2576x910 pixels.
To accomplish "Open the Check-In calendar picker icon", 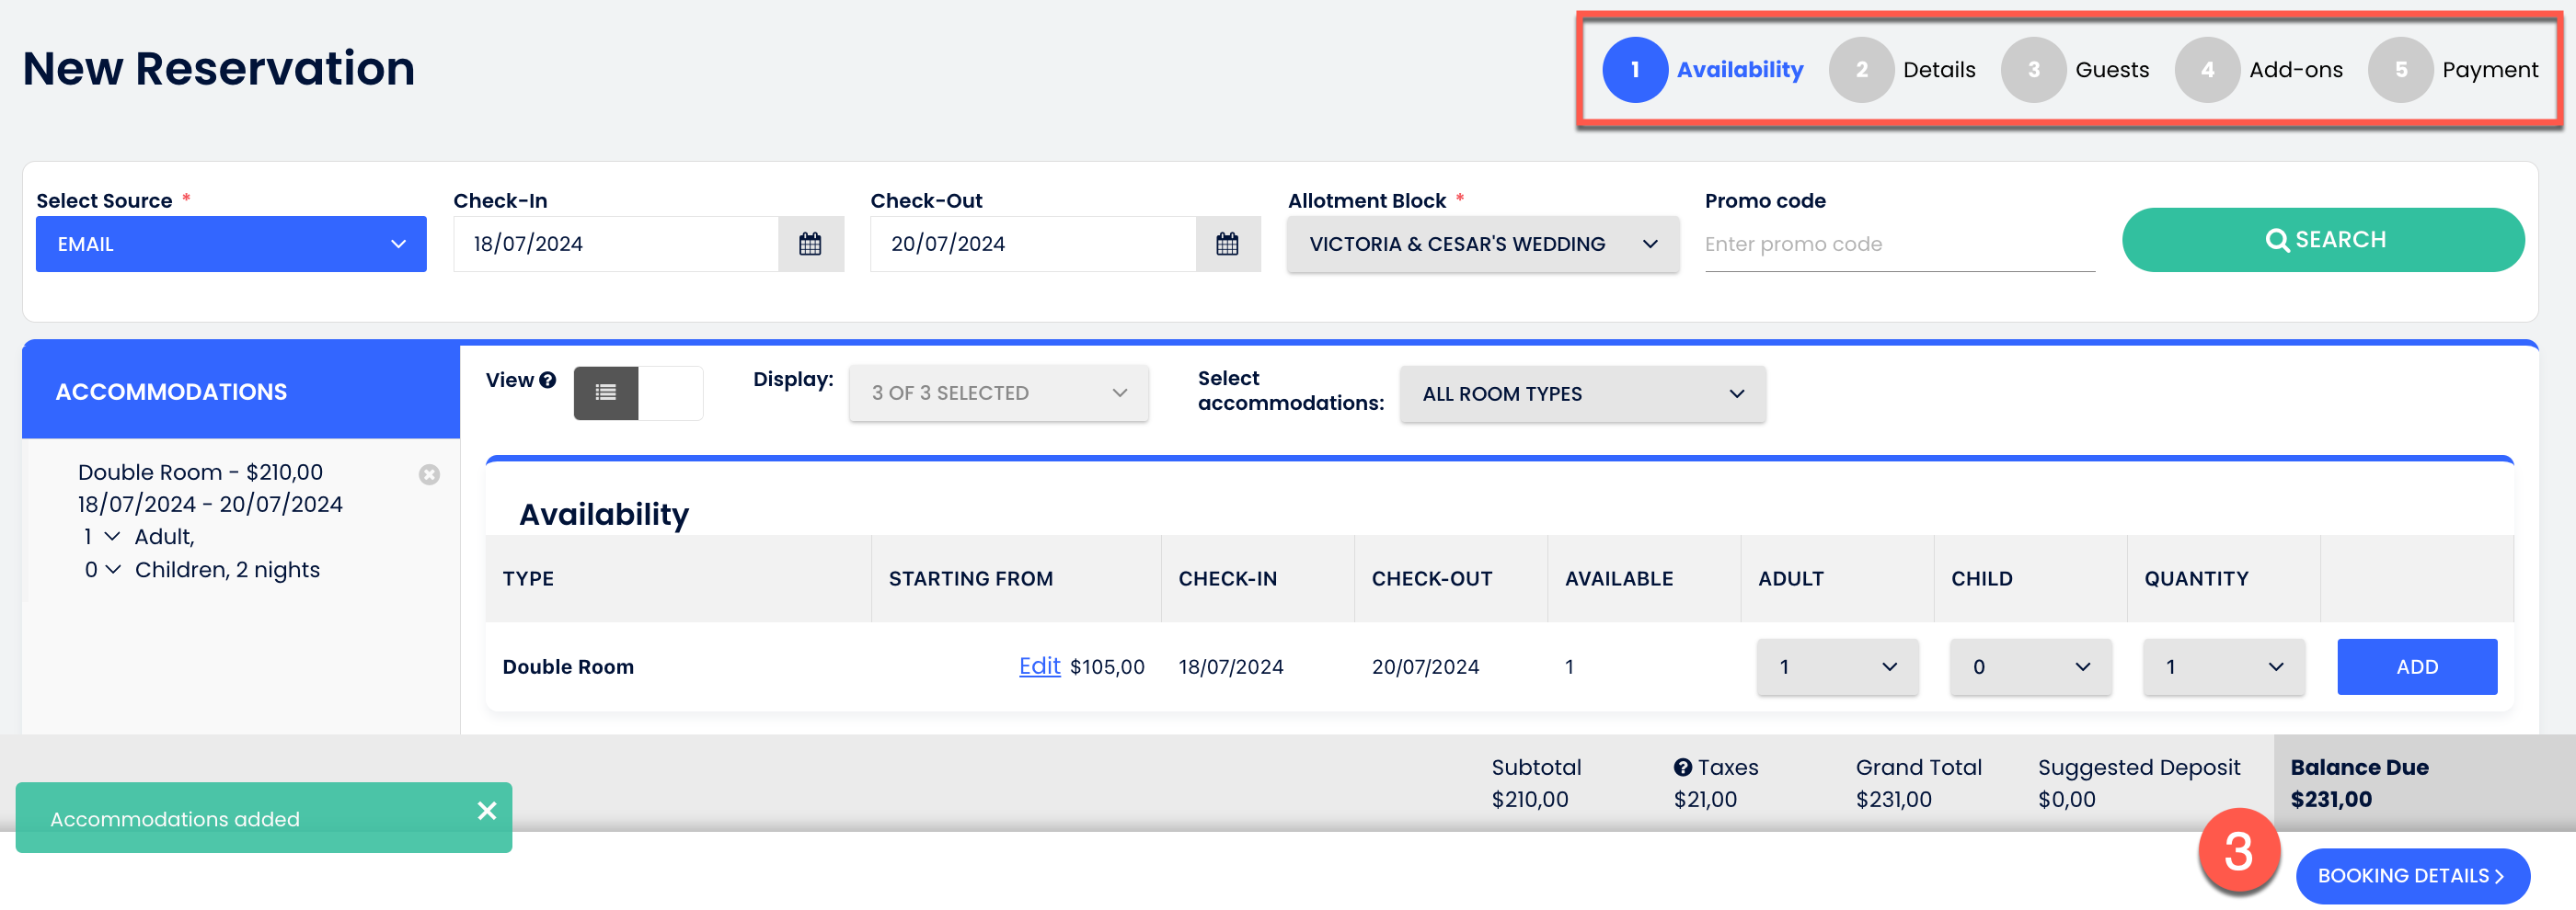I will point(810,244).
